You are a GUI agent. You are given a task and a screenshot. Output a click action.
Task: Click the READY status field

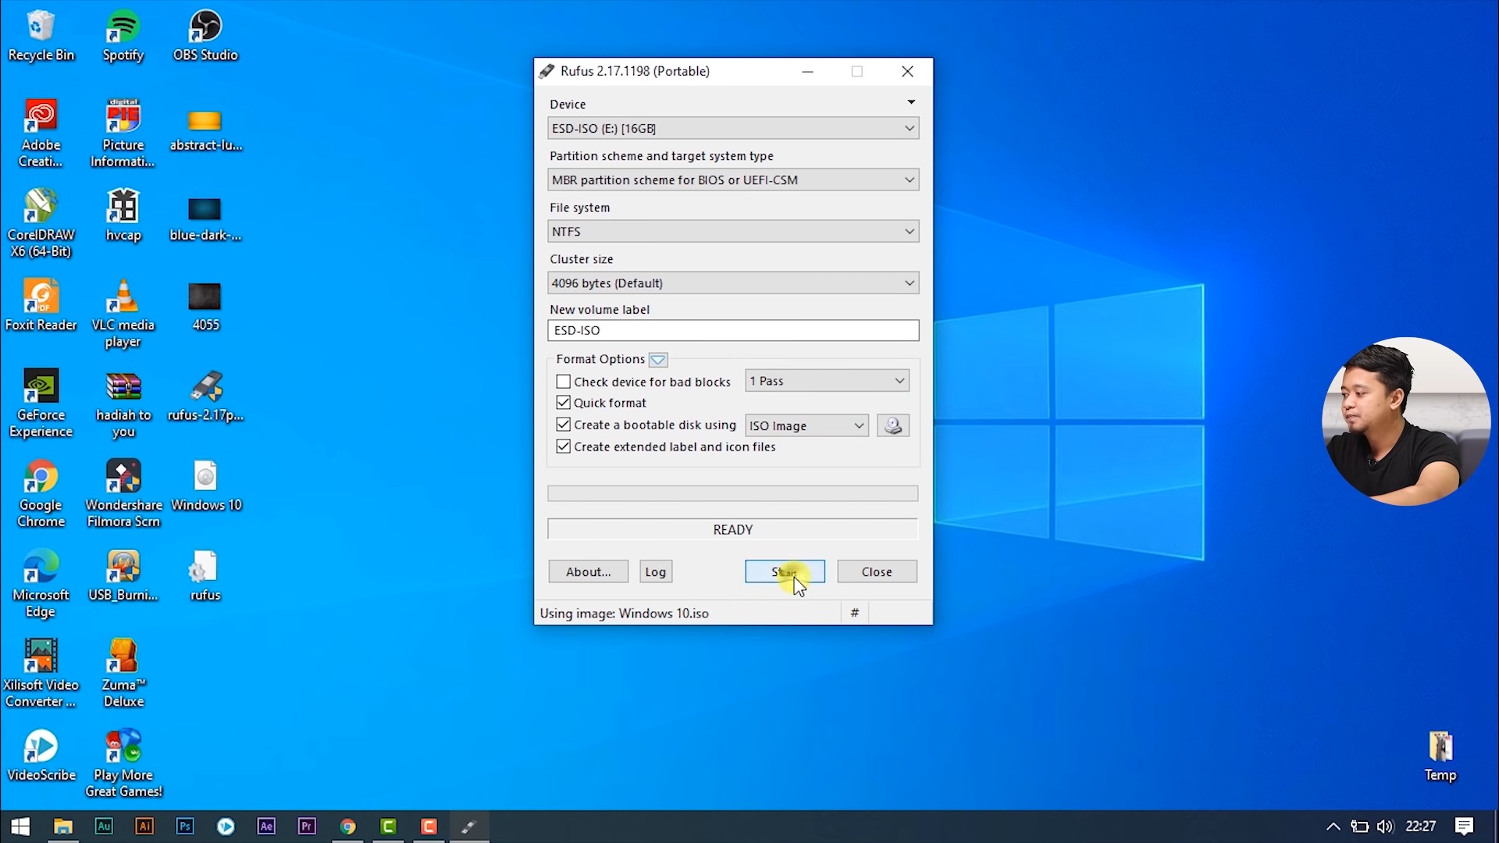(732, 529)
